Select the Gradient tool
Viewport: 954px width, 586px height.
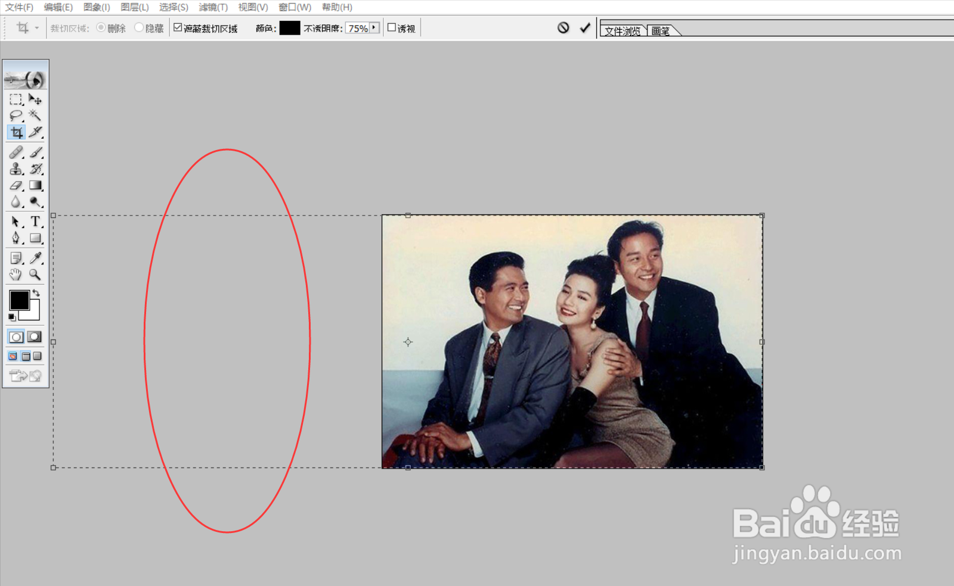[35, 186]
